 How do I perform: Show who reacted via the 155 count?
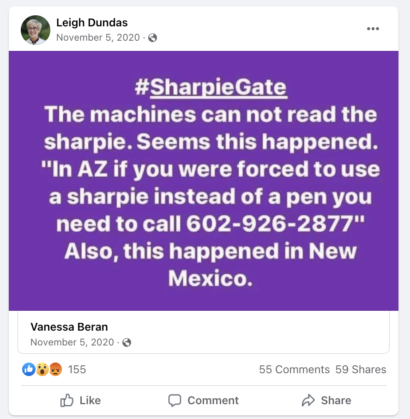(77, 370)
